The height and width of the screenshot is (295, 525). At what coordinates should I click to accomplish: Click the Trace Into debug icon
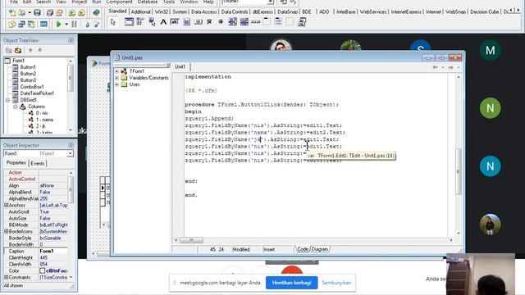click(88, 24)
